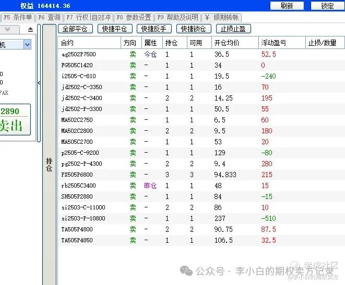The height and width of the screenshot is (285, 345).
Task: Sort by 合约 column header
Action: (x=89, y=43)
